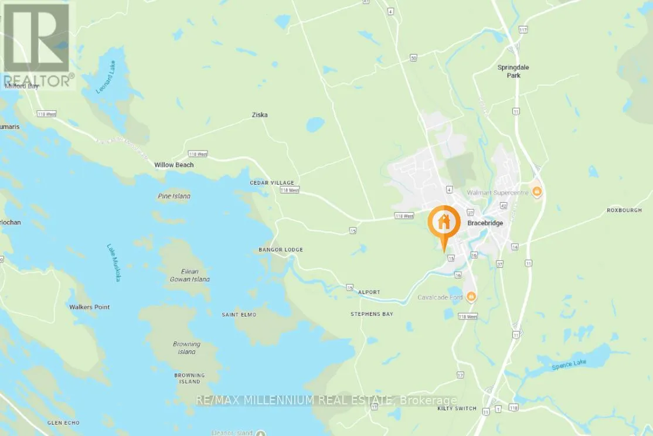The image size is (653, 436).
Task: Click the RE/MAX Millennium Real Estate watermark
Action: tap(326, 400)
